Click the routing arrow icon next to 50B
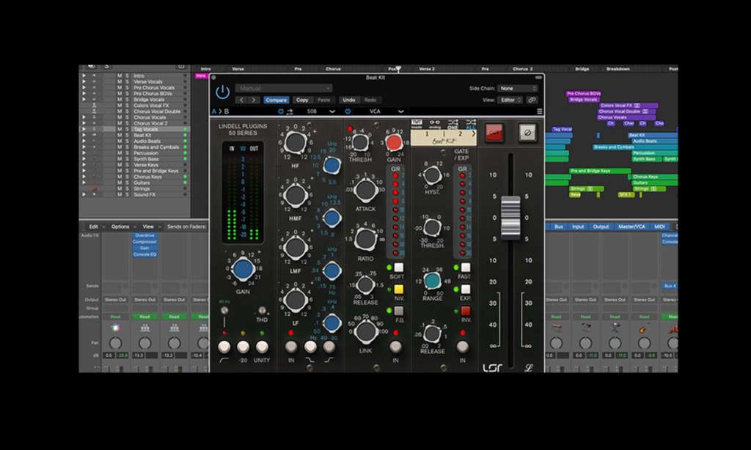The image size is (751, 450). coord(290,111)
